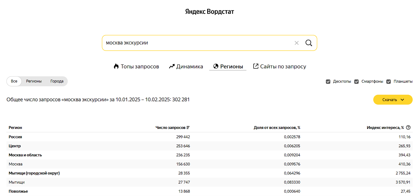Run search with the magnifier icon

tap(309, 43)
